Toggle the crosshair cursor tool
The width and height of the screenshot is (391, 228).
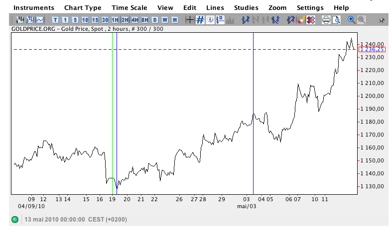pyautogui.click(x=189, y=20)
